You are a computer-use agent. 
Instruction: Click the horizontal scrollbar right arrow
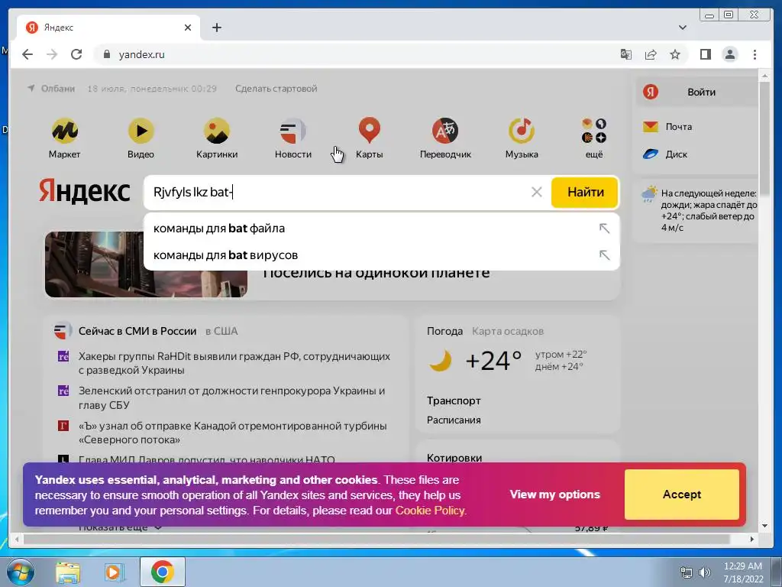click(752, 539)
